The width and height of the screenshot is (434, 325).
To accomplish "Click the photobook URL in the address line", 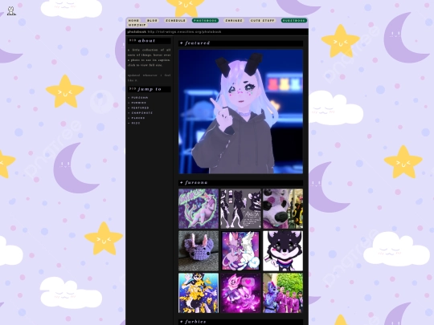I will (x=184, y=32).
